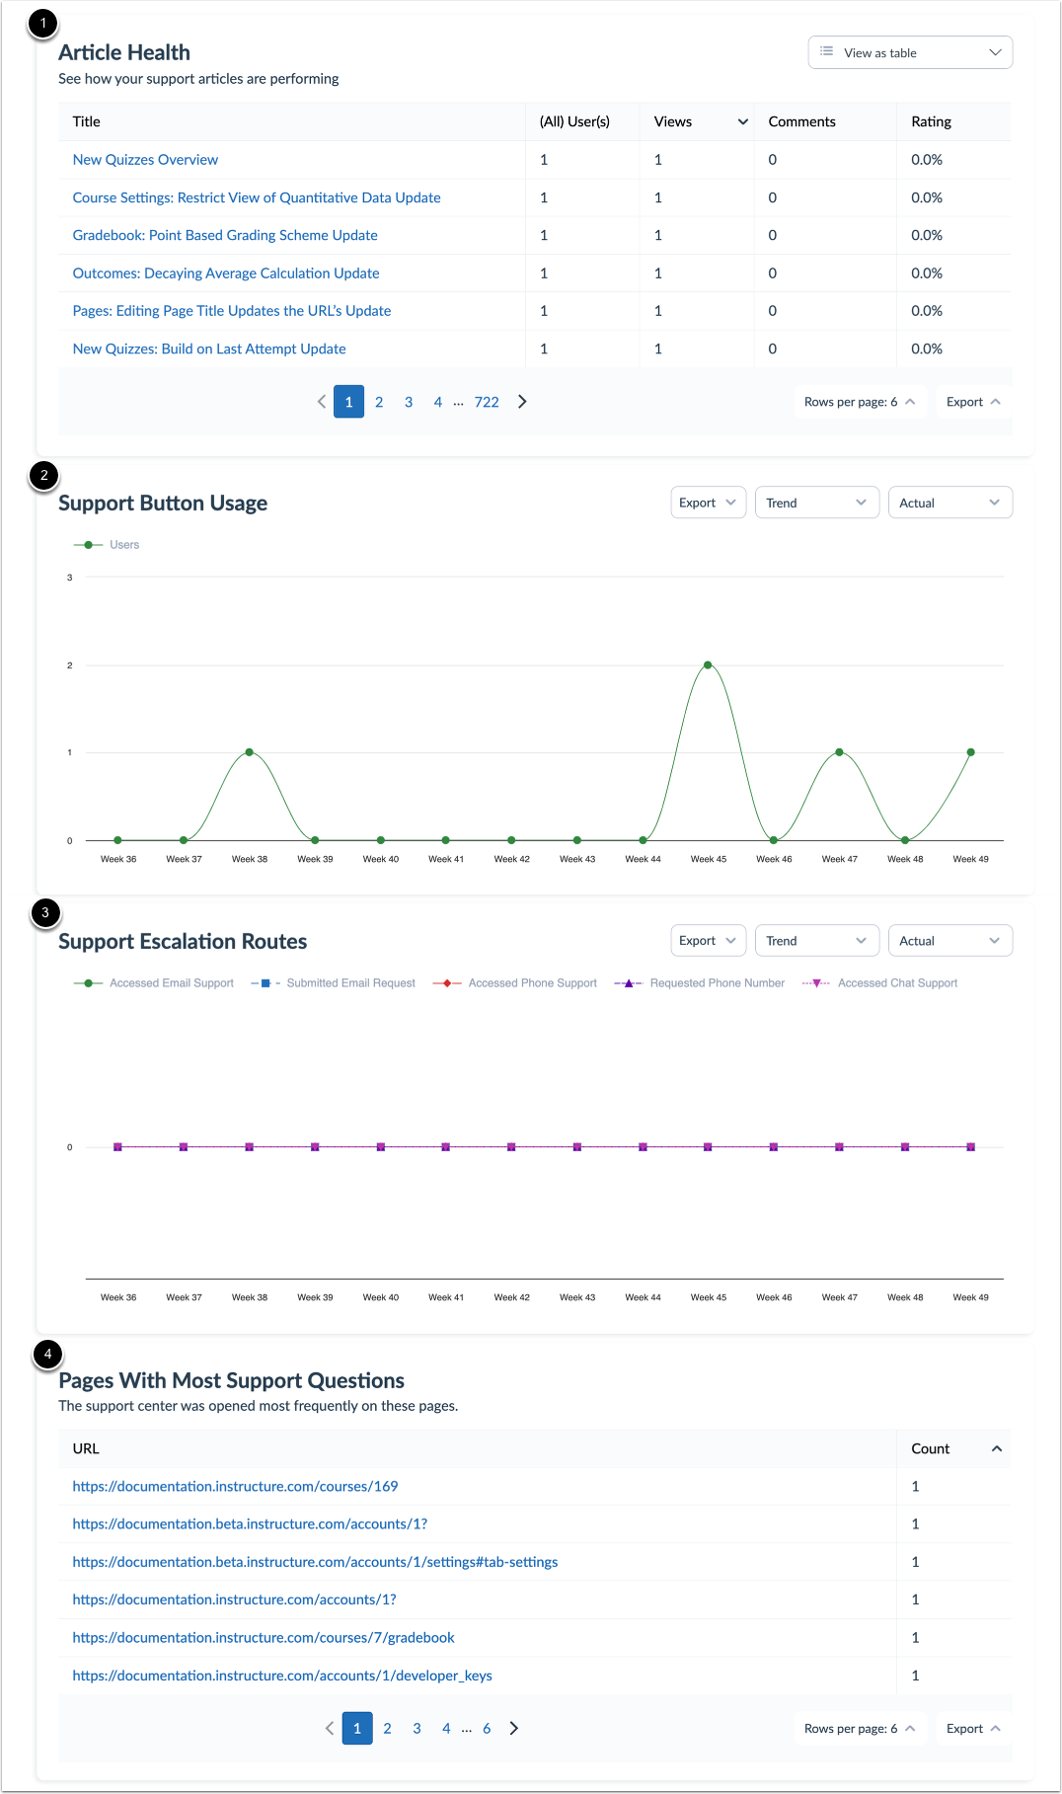
Task: Change Rows per page in Article Health
Action: click(860, 402)
